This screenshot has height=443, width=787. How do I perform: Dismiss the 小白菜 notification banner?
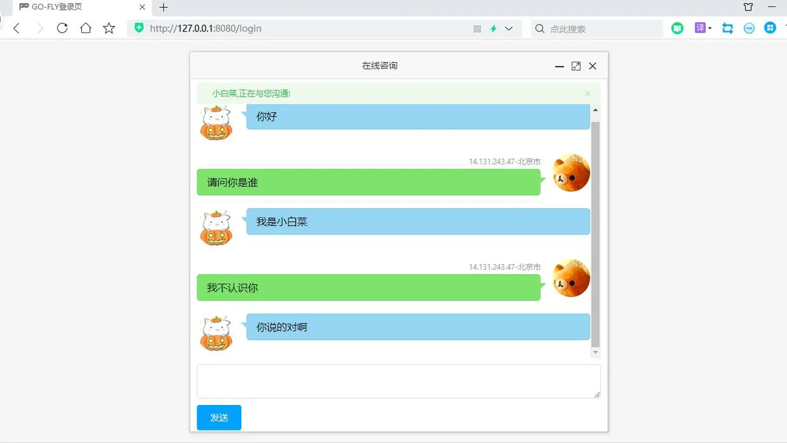[x=588, y=94]
